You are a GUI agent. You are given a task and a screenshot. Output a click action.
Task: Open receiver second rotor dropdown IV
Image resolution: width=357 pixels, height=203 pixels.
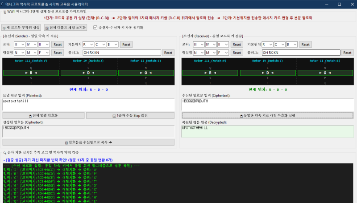tap(211, 45)
